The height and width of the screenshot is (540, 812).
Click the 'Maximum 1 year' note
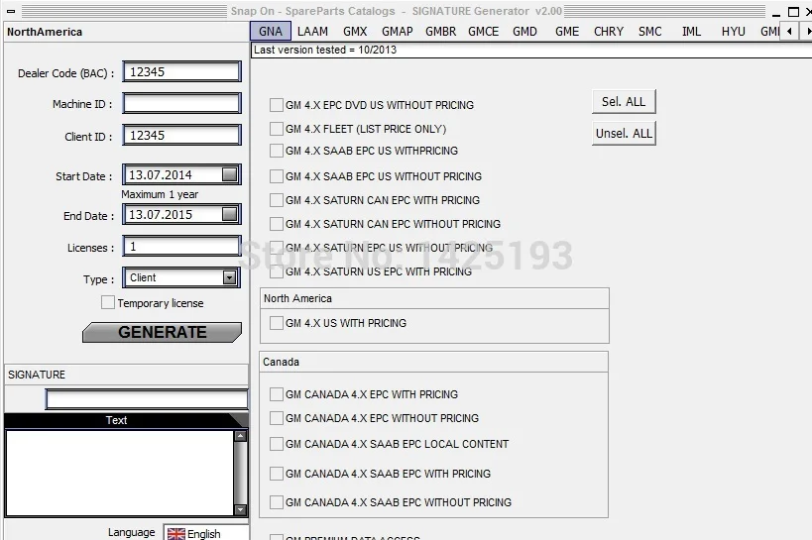pos(160,194)
